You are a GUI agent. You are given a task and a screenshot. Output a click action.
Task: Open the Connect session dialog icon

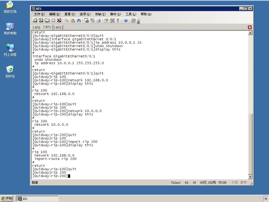tap(35, 21)
